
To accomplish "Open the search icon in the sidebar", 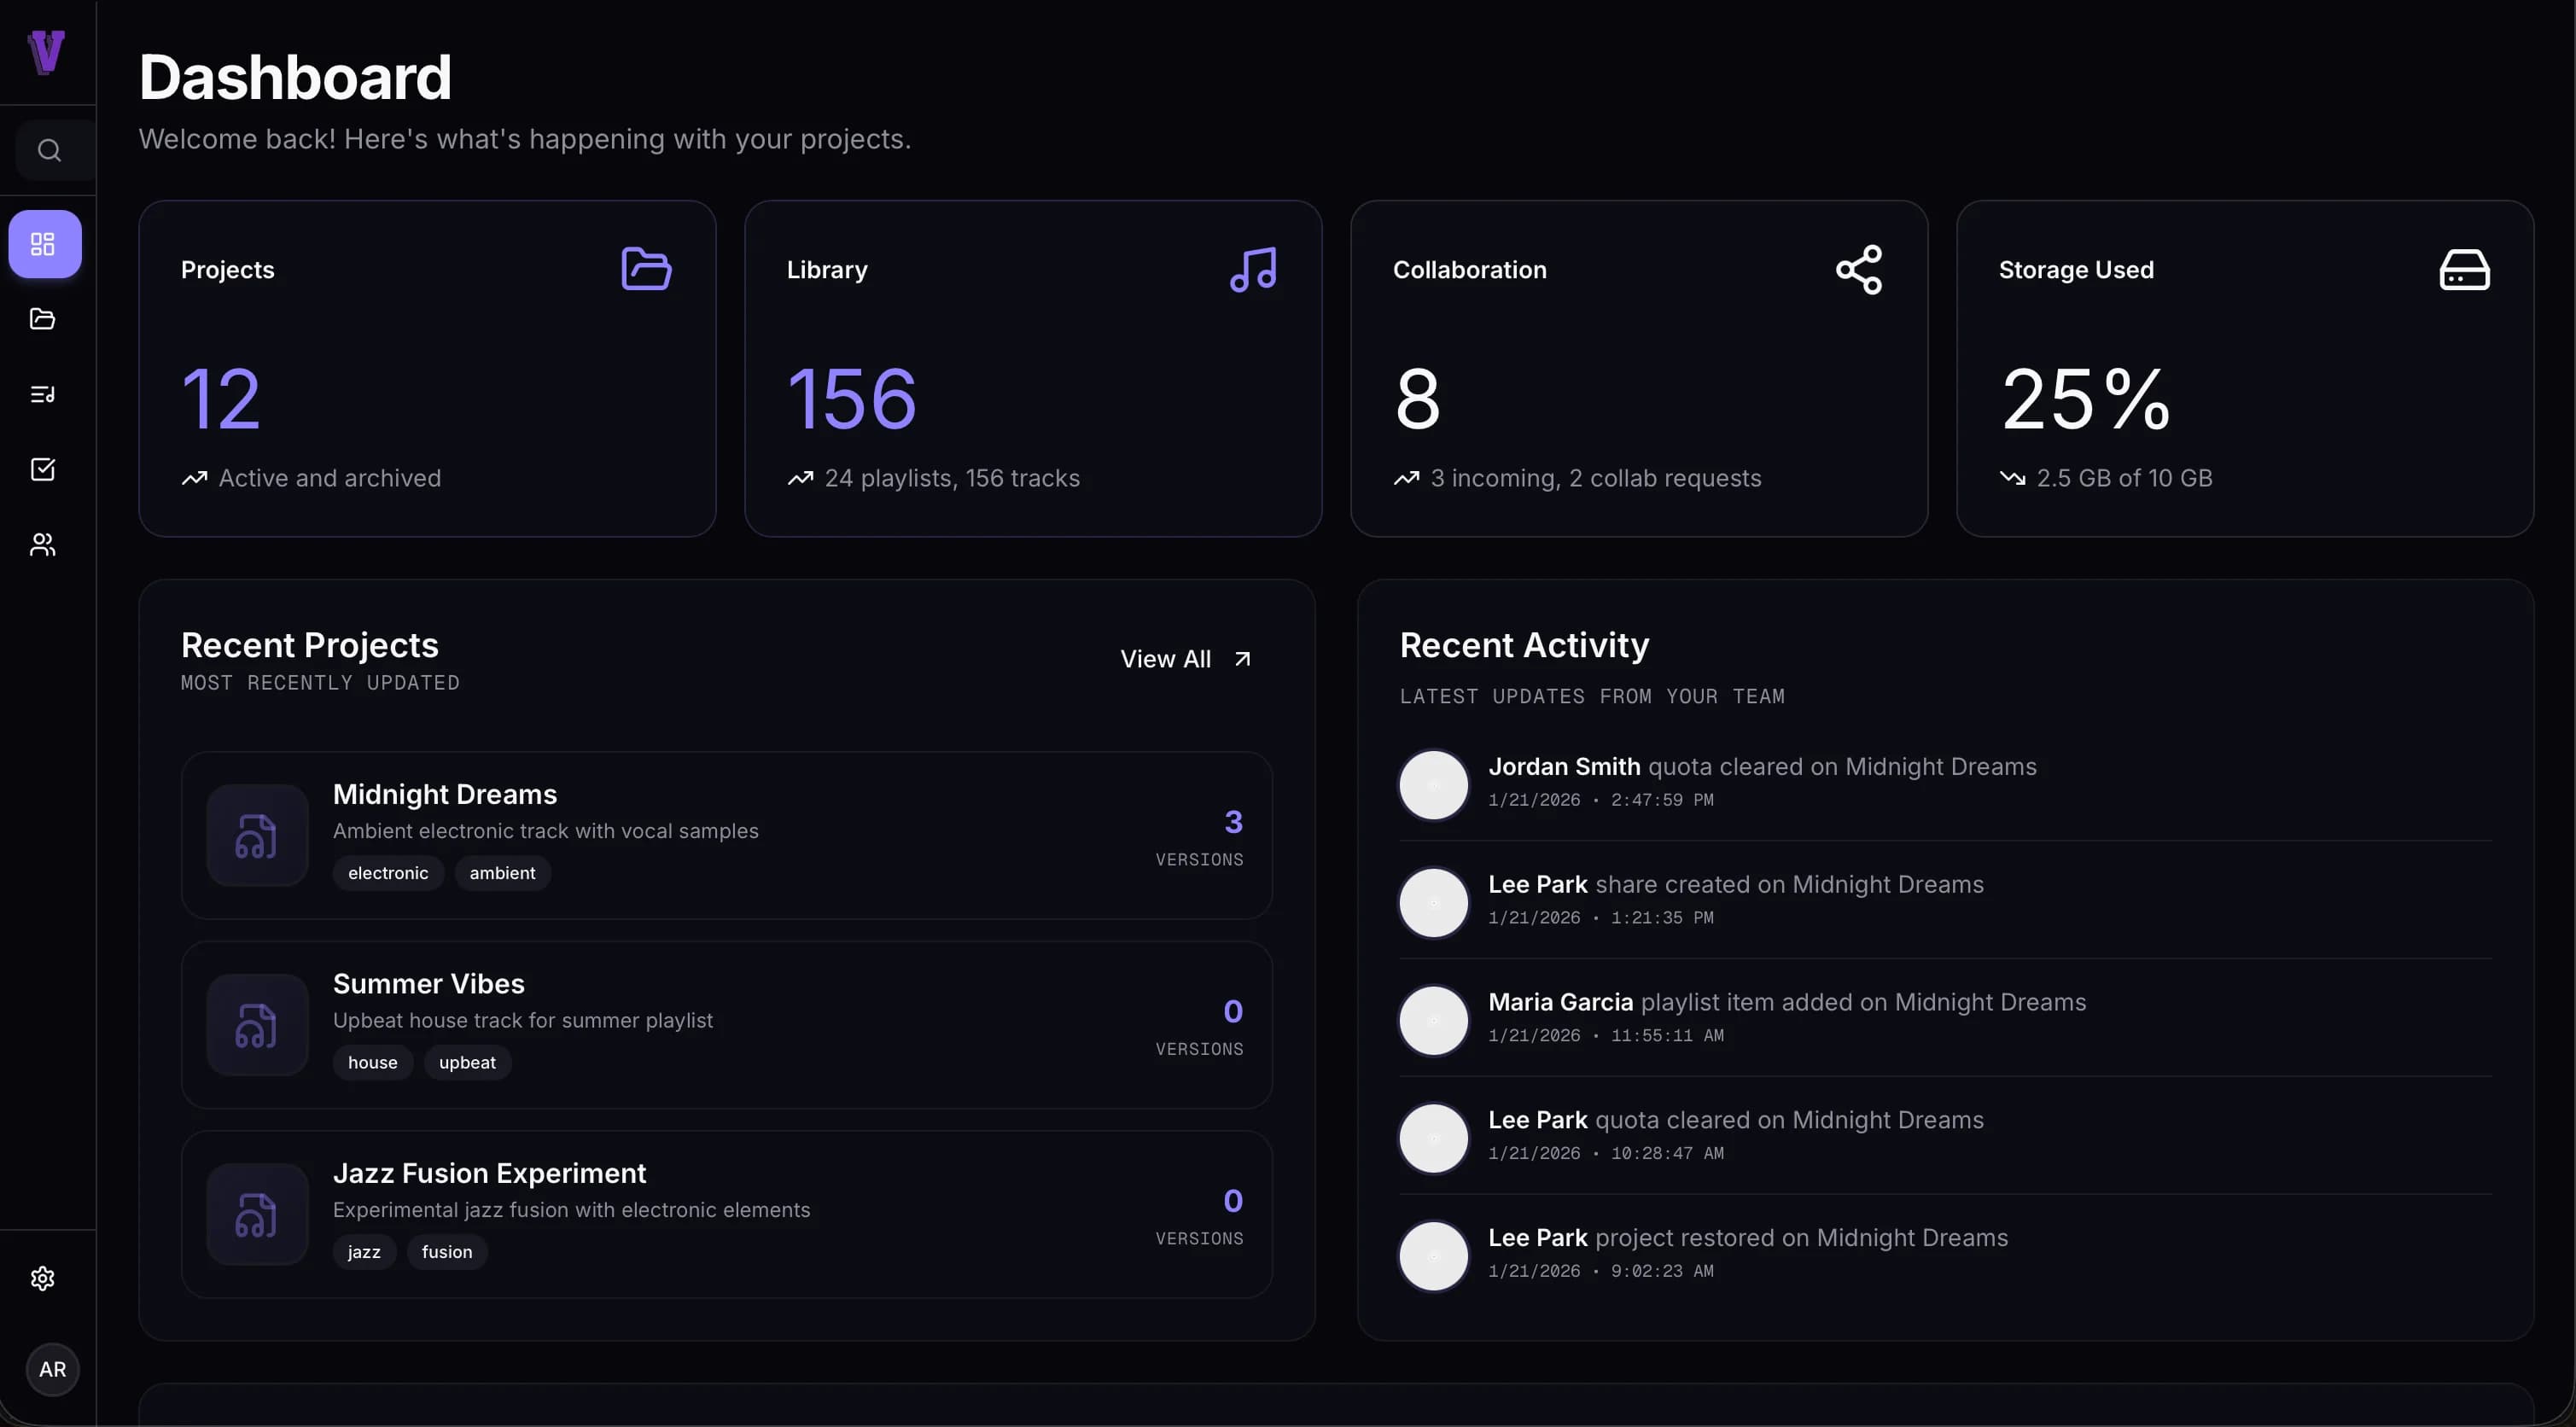I will point(49,150).
